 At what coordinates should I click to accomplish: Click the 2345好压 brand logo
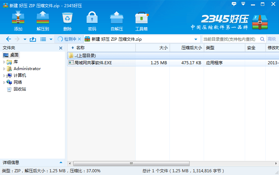click(229, 22)
